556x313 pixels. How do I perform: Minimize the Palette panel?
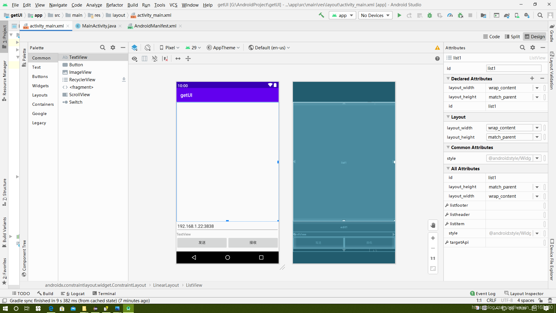coord(123,47)
